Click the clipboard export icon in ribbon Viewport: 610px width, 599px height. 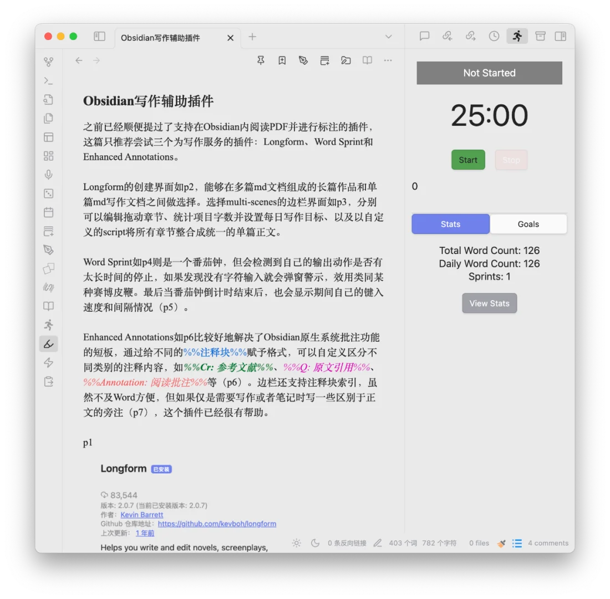49,382
